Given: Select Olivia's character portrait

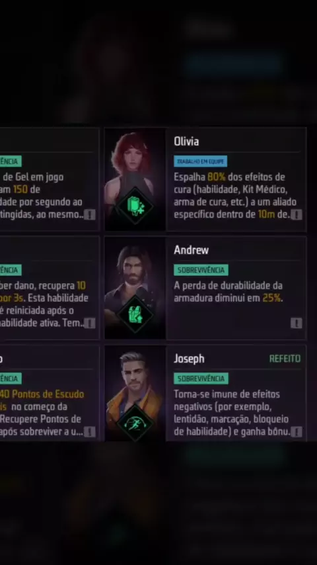Looking at the screenshot, I should tap(135, 179).
